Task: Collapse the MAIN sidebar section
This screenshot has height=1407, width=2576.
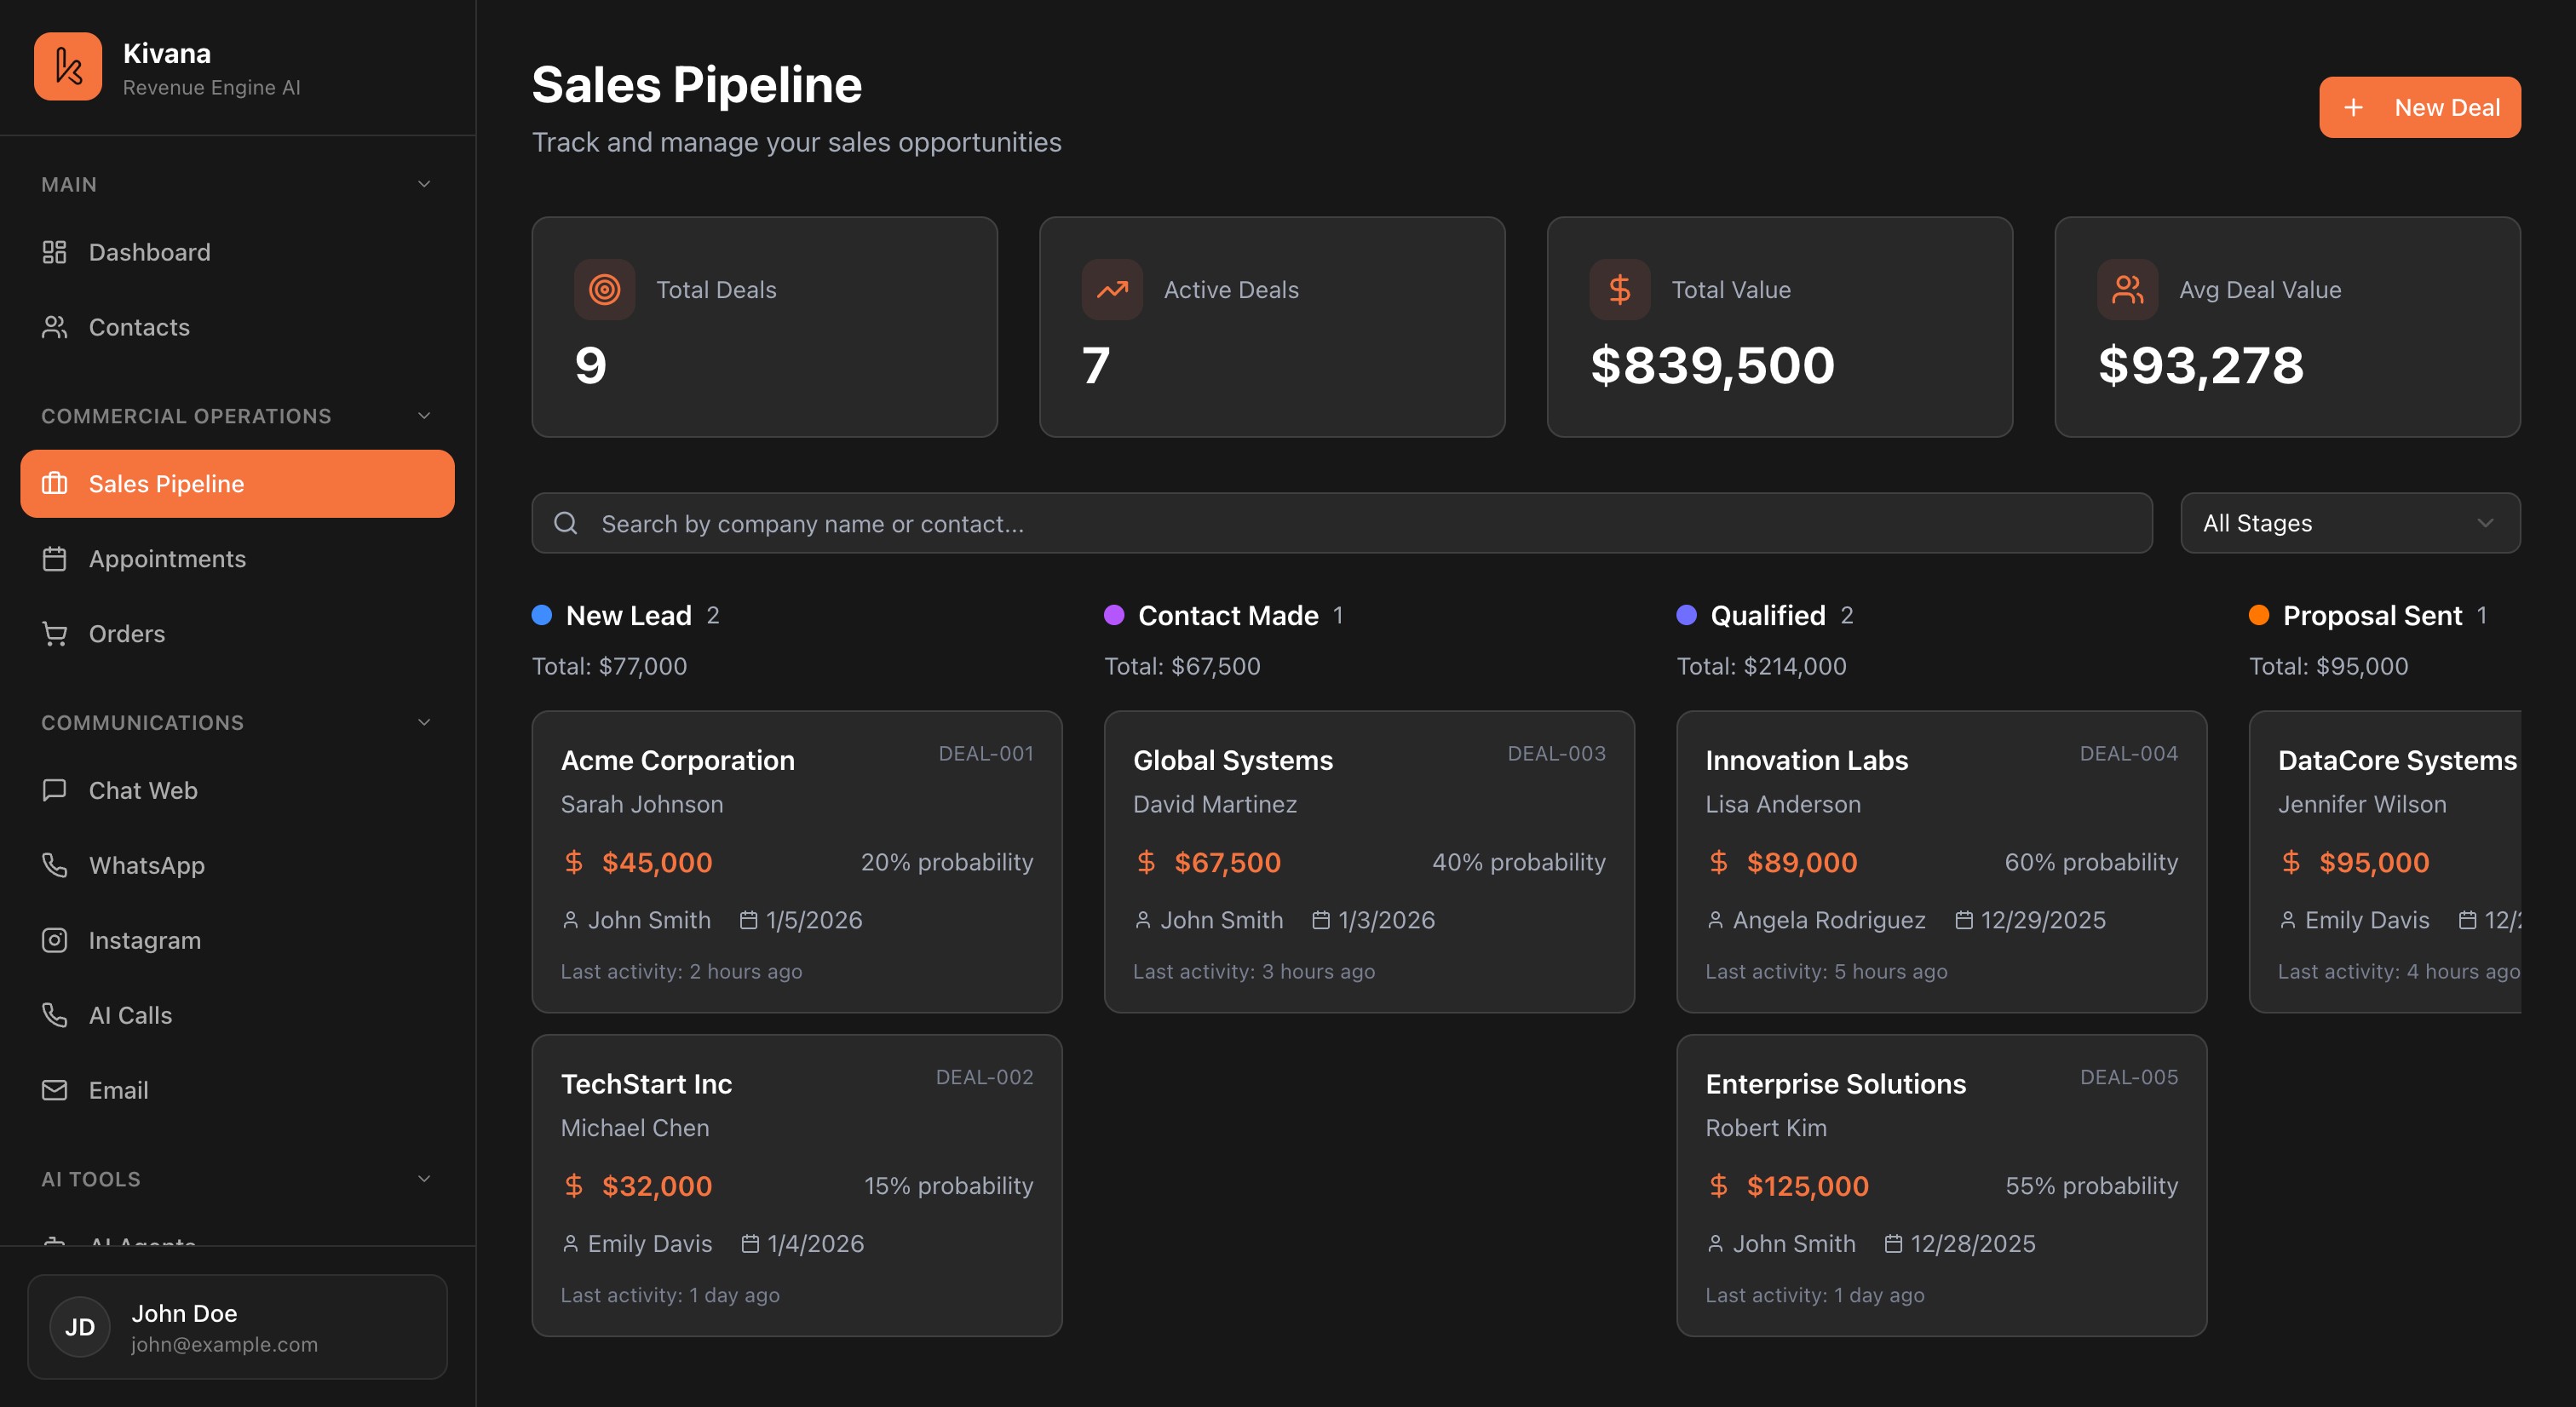Action: pos(424,184)
